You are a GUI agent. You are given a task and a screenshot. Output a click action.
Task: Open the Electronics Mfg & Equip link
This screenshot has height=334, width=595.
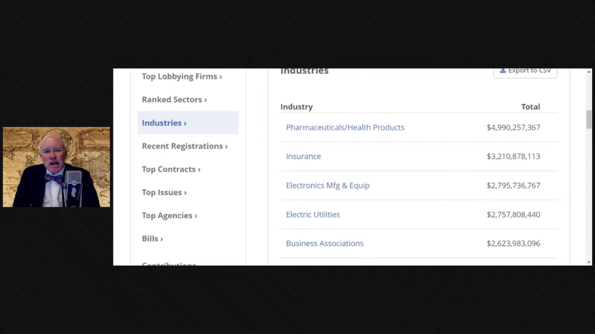click(328, 186)
